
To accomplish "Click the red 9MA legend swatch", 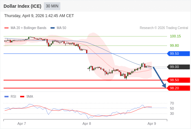I will [x=22, y=97].
